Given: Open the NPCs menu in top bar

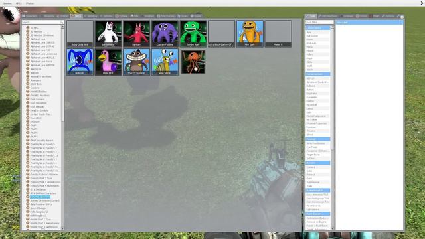Looking at the screenshot, I should point(19,3).
